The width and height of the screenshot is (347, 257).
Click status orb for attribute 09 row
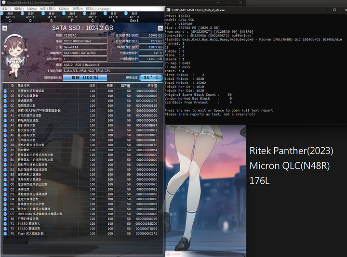(5, 101)
